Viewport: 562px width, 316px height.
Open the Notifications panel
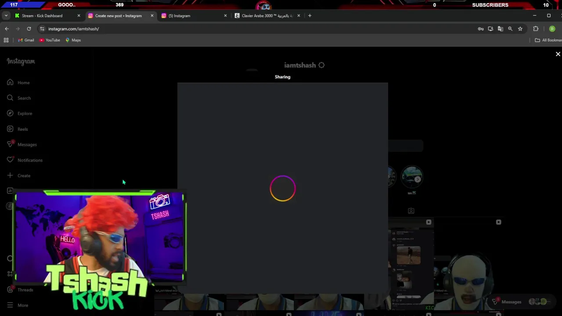coord(25,160)
